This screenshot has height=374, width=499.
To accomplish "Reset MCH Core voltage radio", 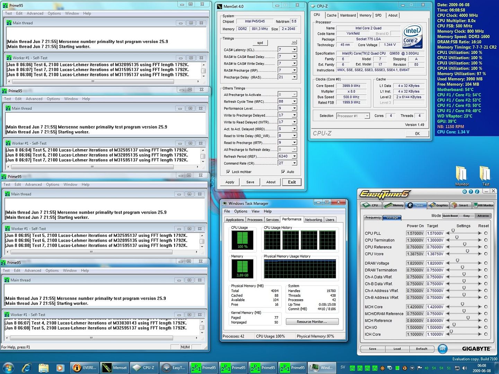I will (486, 307).
